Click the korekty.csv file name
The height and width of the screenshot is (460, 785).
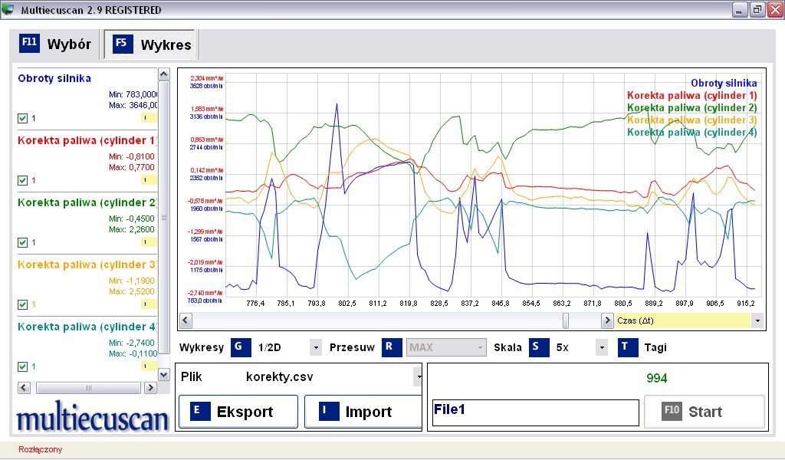click(280, 377)
